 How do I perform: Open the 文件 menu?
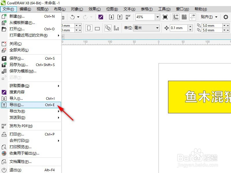point(8,9)
